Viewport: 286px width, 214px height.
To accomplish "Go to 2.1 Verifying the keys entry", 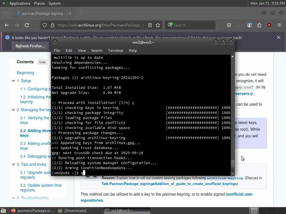I will point(34,120).
